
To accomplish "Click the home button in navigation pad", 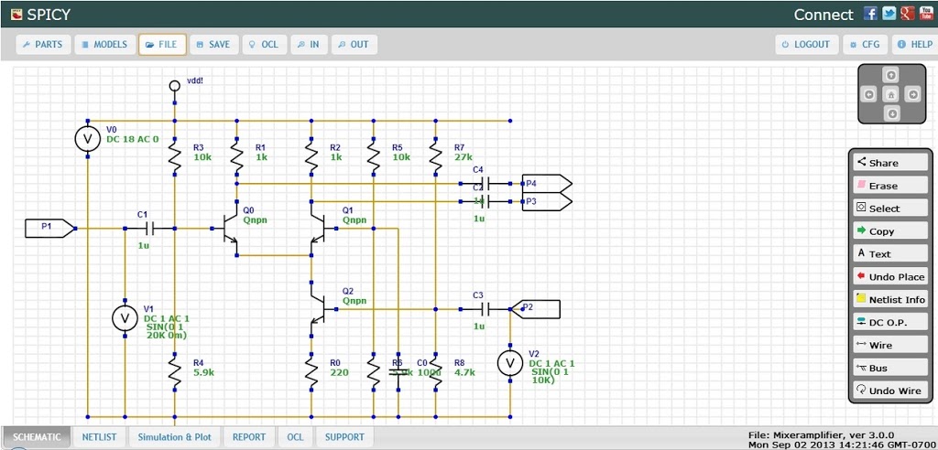I will pyautogui.click(x=891, y=94).
